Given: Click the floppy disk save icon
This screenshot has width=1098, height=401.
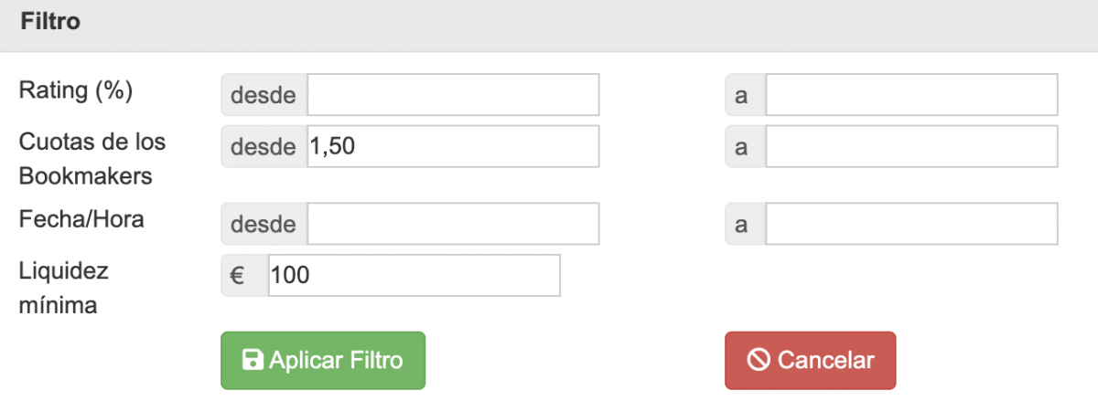Looking at the screenshot, I should [253, 360].
